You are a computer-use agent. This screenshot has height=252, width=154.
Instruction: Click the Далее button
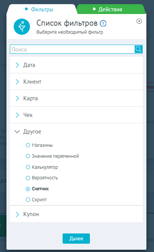[76, 238]
